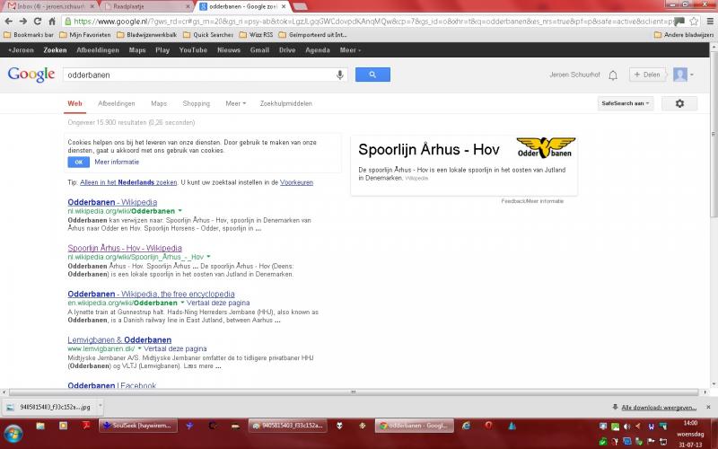Image resolution: width=718 pixels, height=449 pixels.
Task: Open the arrow next to en.wikipedia.org/wiki/Odderbanen
Action: click(182, 303)
